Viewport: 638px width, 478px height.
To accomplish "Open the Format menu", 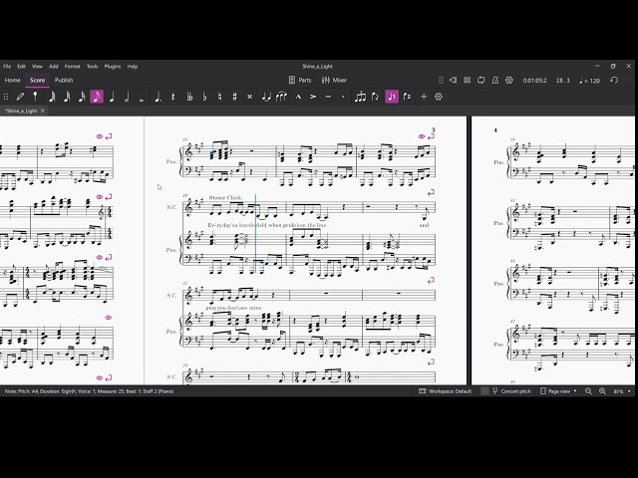I will (x=73, y=67).
